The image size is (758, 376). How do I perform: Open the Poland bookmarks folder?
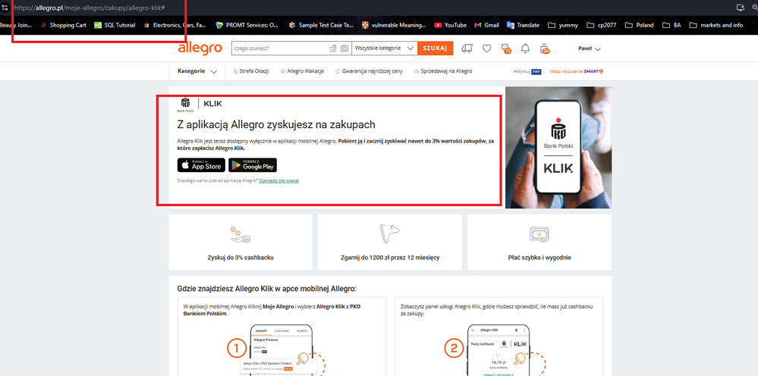tap(639, 25)
